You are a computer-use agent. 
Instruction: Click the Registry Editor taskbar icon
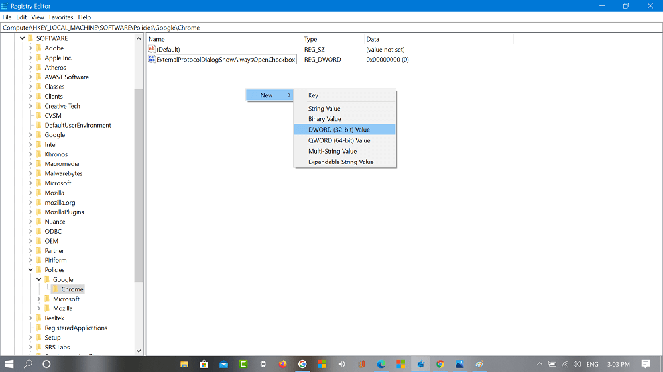(x=421, y=364)
